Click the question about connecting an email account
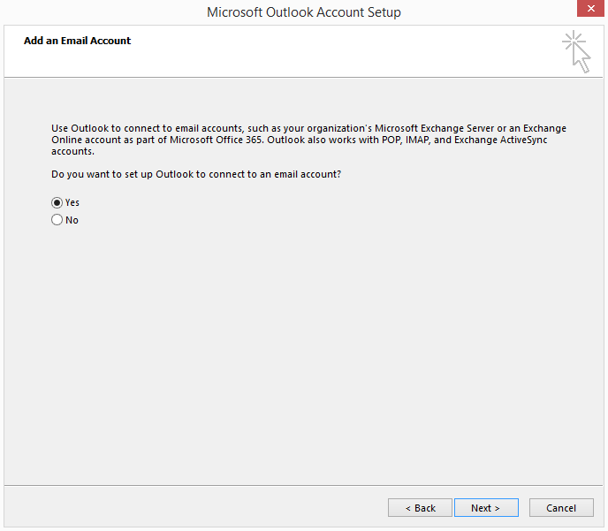 [196, 174]
